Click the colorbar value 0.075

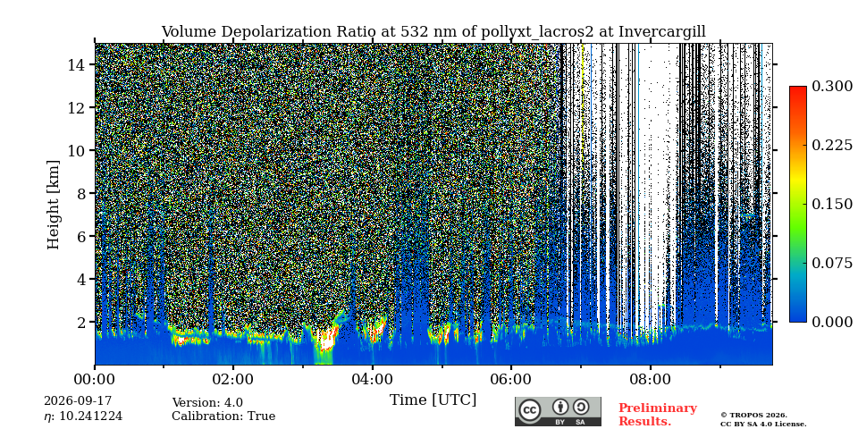coord(832,263)
